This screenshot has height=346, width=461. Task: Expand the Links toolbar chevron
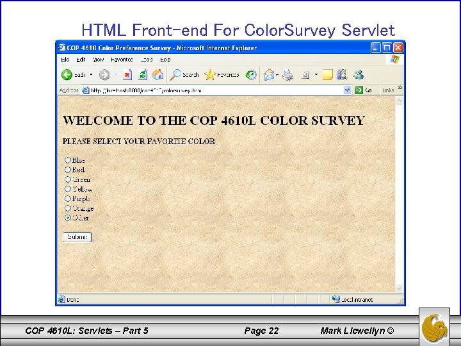[x=400, y=88]
